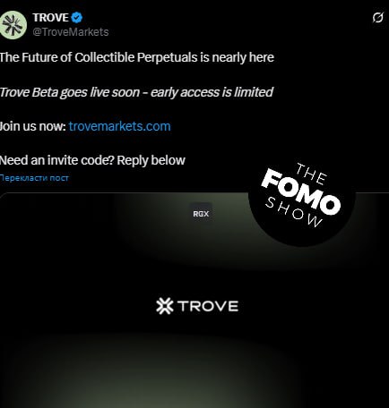Screen dimensions: 389x408
Task: Click the FOMO Show circular logo
Action: tap(302, 196)
